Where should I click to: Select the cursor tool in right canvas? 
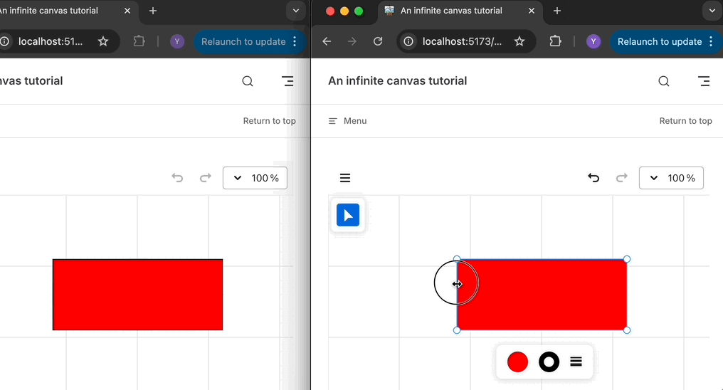click(x=348, y=215)
